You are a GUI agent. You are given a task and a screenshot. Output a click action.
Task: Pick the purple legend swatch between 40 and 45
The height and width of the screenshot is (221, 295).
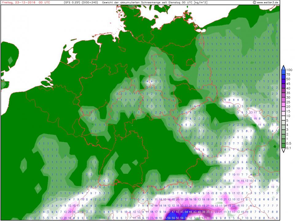(x=283, y=86)
